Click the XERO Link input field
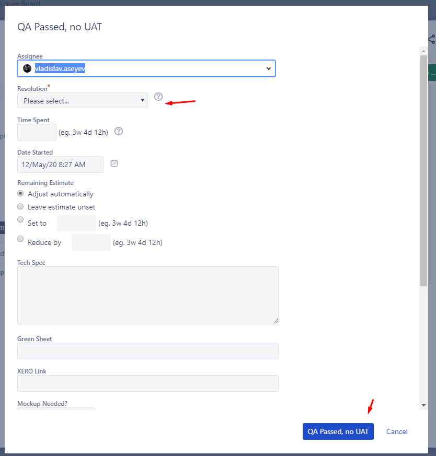 pyautogui.click(x=148, y=383)
